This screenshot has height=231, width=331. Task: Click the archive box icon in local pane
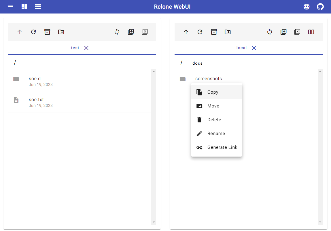pyautogui.click(x=214, y=32)
